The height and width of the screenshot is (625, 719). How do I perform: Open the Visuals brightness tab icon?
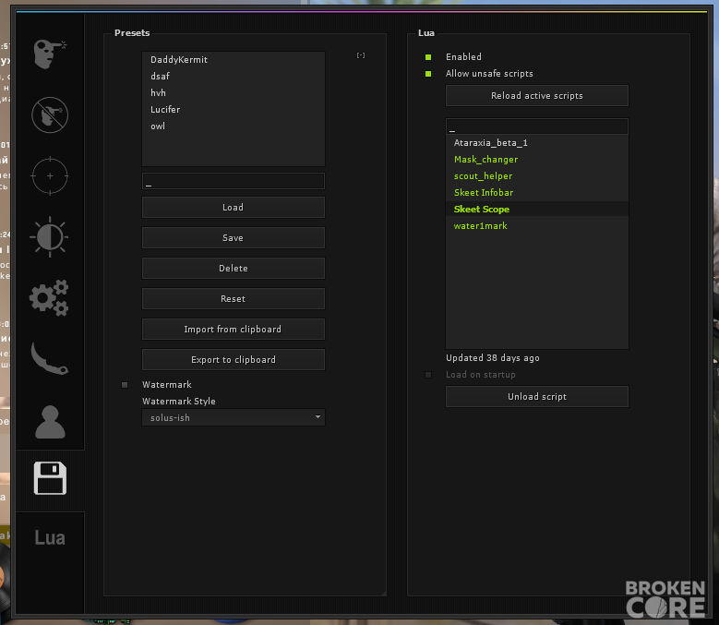[50, 237]
